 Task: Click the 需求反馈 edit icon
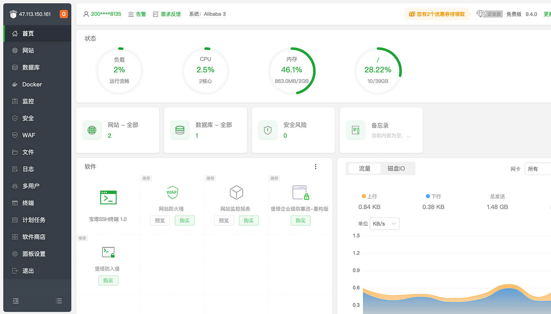point(155,14)
